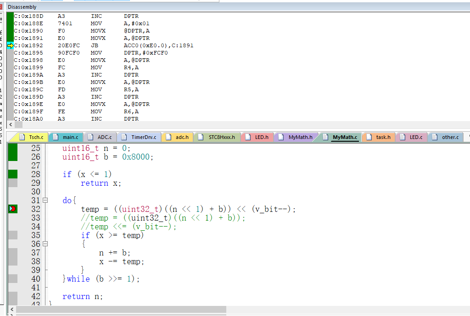Click source line 25 'uint16_t n = 0;'
The height and width of the screenshot is (316, 470).
pyautogui.click(x=96, y=148)
